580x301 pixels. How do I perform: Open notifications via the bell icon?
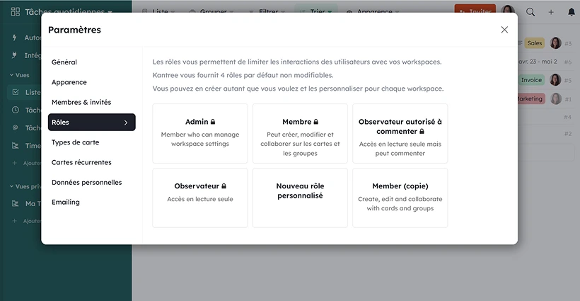click(x=571, y=12)
